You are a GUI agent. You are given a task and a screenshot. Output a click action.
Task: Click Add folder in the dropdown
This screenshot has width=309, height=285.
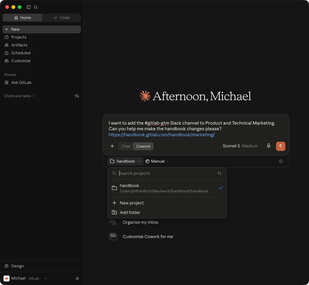point(167,212)
